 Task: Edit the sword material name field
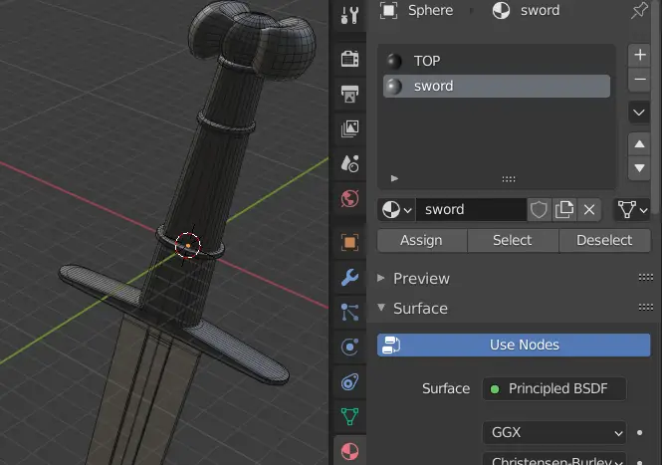pos(471,209)
